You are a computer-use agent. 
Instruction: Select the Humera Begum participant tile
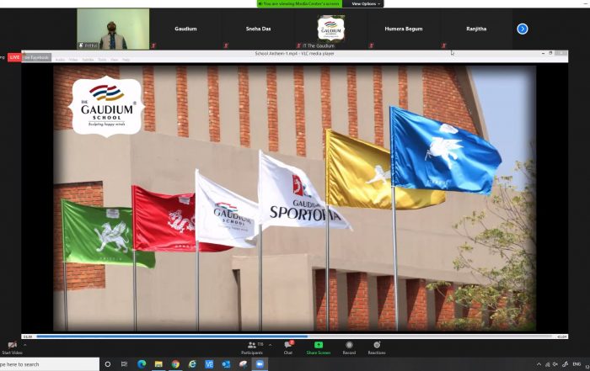coord(404,29)
